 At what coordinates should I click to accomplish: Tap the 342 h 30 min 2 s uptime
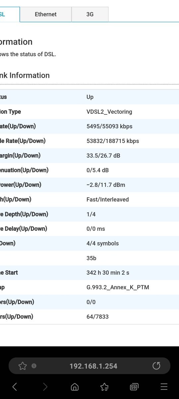(108, 273)
